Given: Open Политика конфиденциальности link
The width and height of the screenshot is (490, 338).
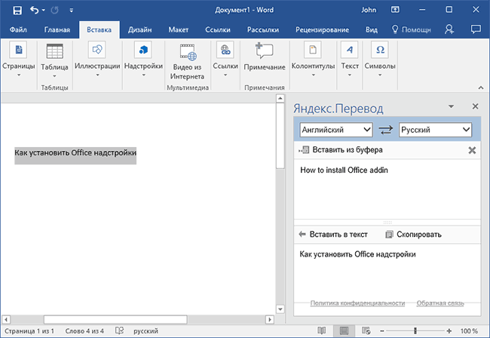Looking at the screenshot, I should (x=357, y=303).
